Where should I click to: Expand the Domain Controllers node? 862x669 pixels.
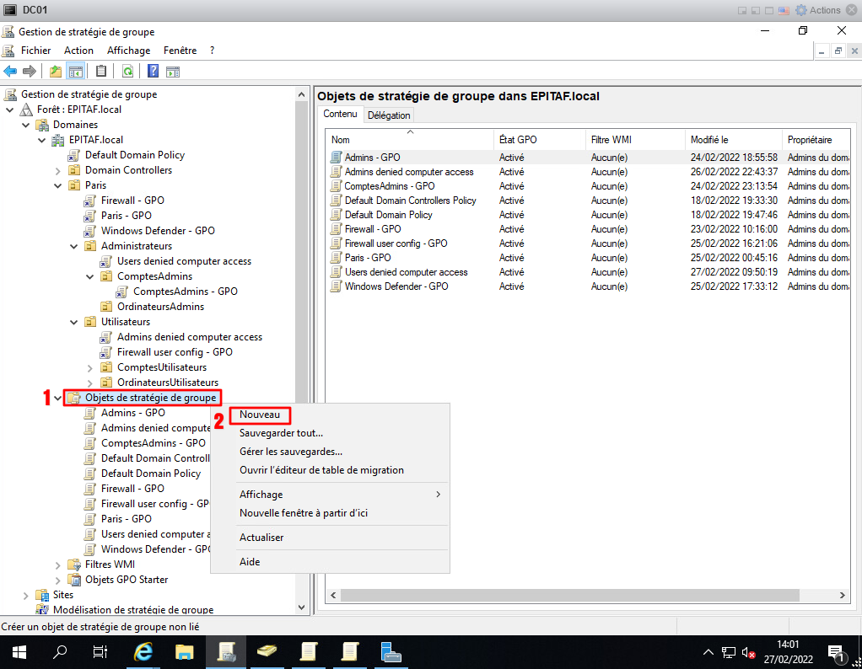pyautogui.click(x=57, y=170)
